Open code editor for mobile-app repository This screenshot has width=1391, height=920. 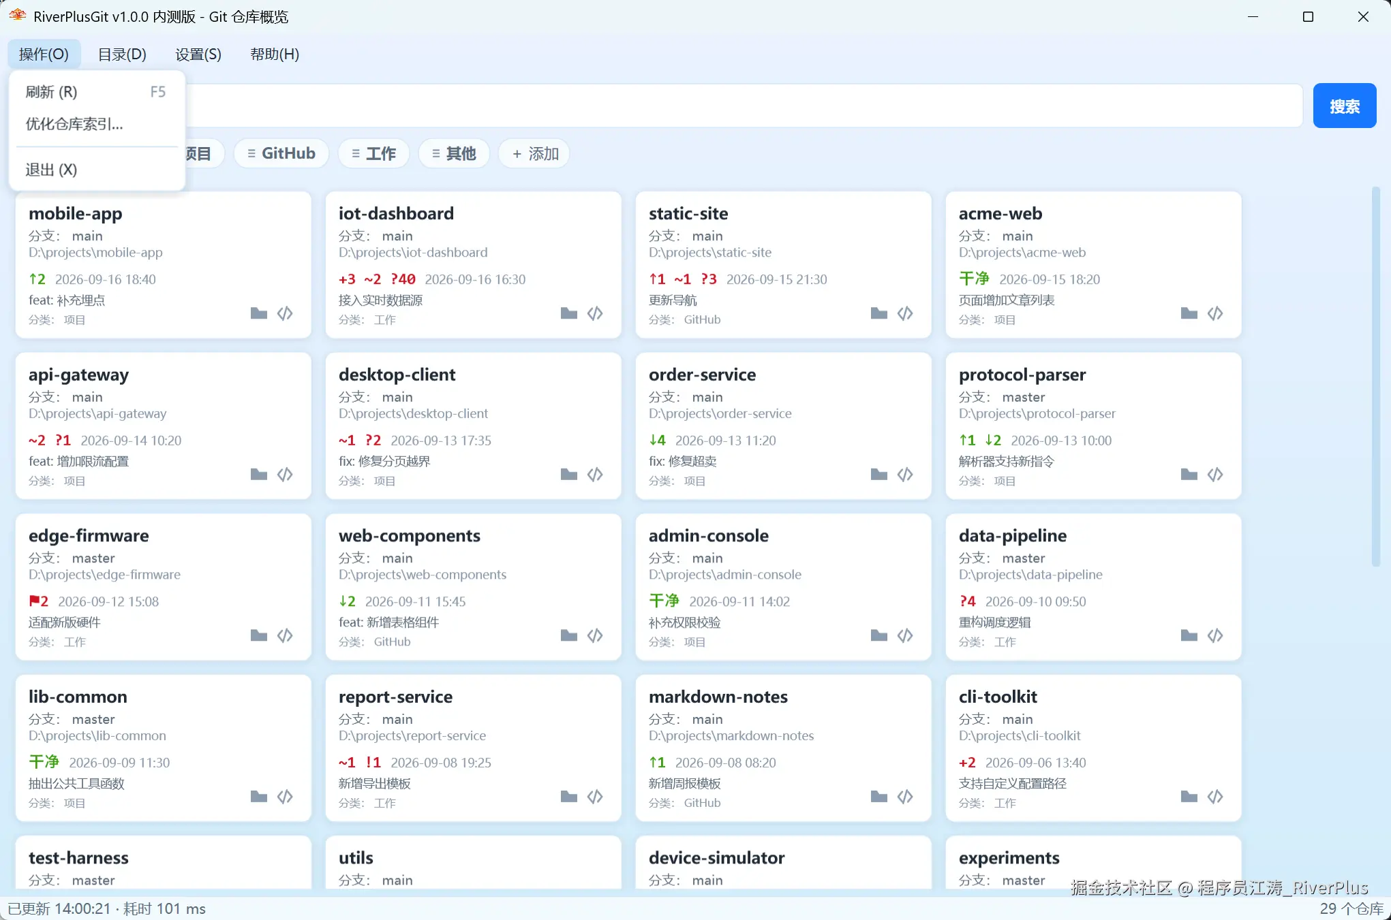[x=285, y=313]
